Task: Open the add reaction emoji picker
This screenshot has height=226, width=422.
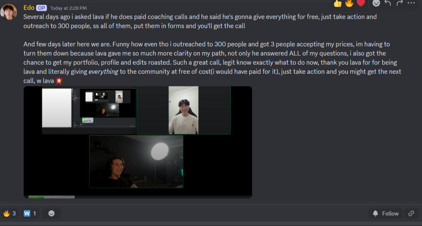Action: click(x=376, y=3)
